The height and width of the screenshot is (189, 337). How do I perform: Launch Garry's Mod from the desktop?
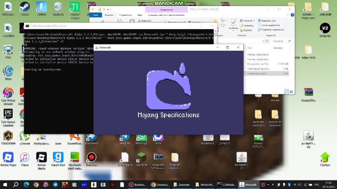click(x=58, y=158)
